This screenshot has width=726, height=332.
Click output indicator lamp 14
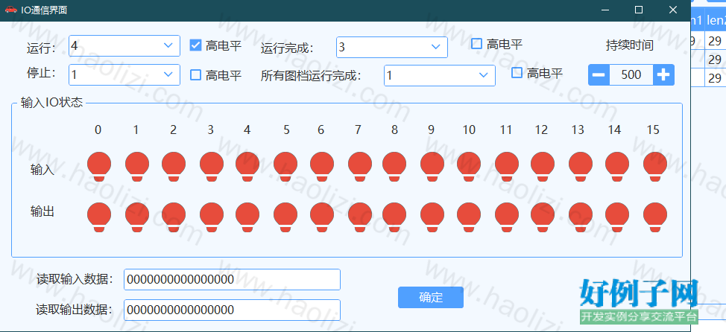click(x=617, y=217)
